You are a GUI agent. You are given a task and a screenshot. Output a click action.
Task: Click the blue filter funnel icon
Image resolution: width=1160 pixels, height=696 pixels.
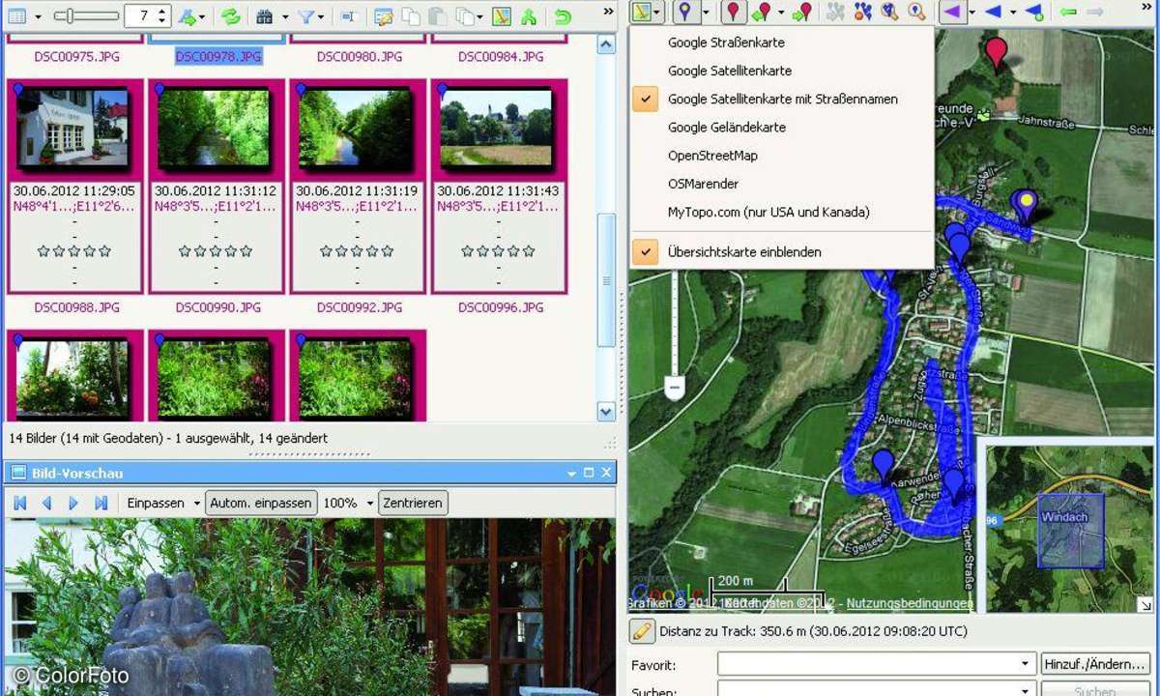(305, 16)
